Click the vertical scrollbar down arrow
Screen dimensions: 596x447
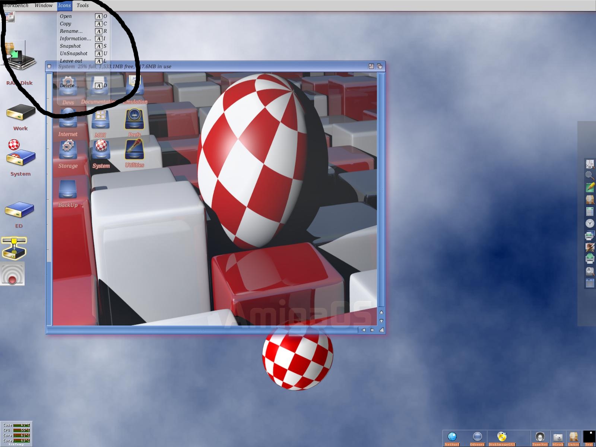(x=381, y=321)
